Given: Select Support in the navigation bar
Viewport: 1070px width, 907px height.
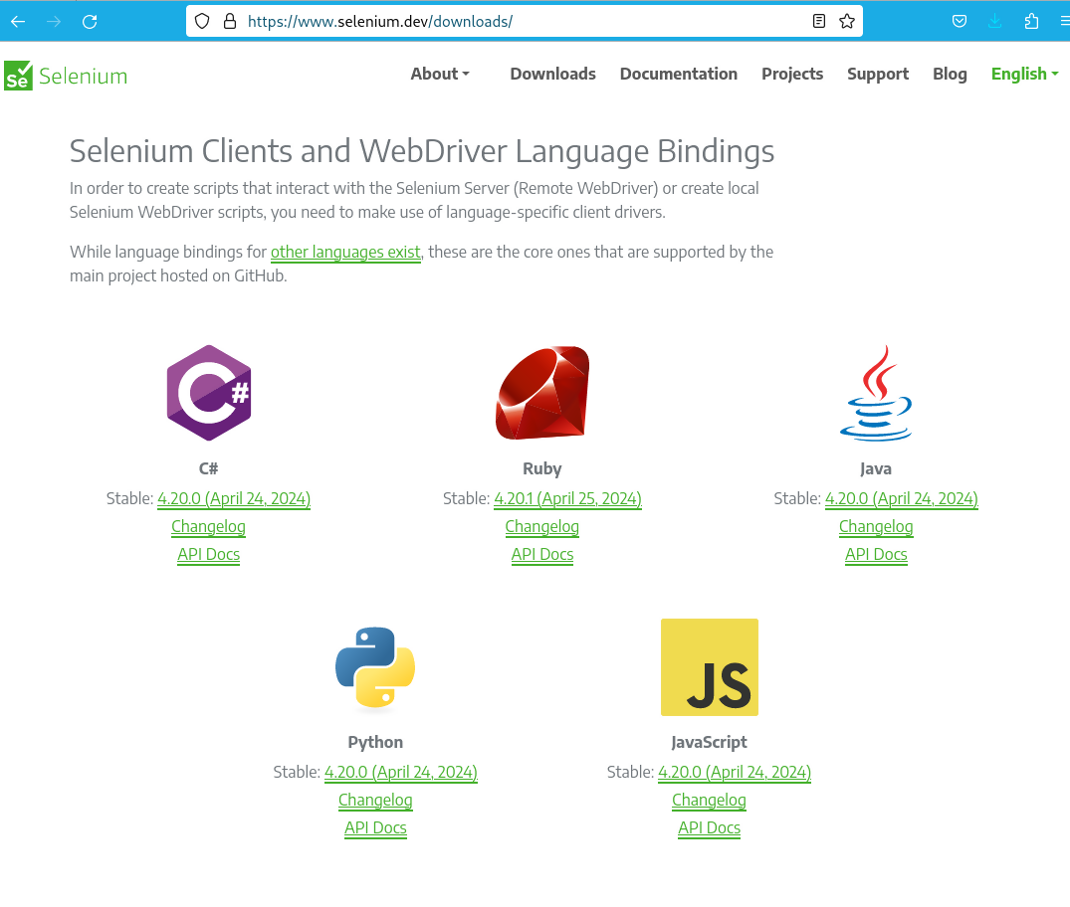Looking at the screenshot, I should [878, 74].
